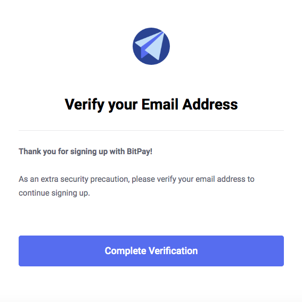Image resolution: width=302 pixels, height=302 pixels.
Task: Click the paper plane logo icon
Action: [x=151, y=46]
